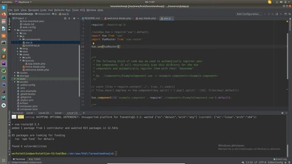This screenshot has height=164, width=292.
Task: Click the intention light bulb in editor
Action: (94, 43)
